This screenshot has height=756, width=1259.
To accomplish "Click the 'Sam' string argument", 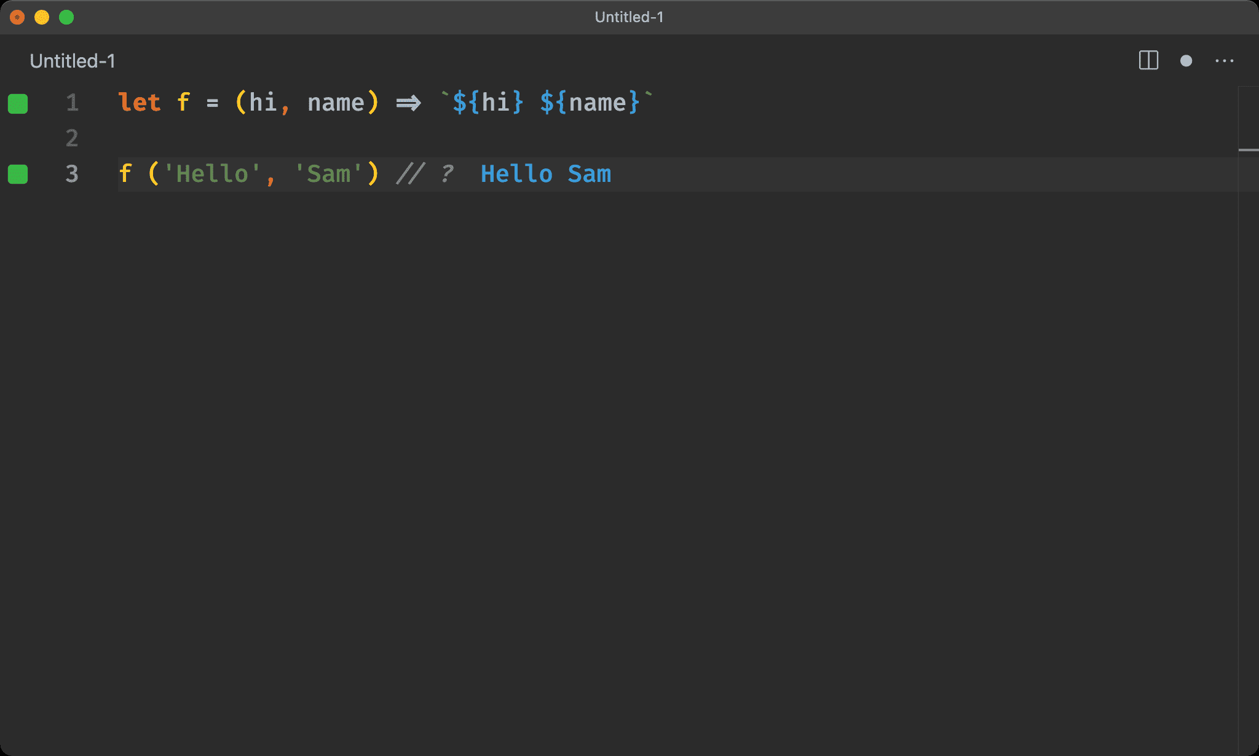I will pos(328,174).
